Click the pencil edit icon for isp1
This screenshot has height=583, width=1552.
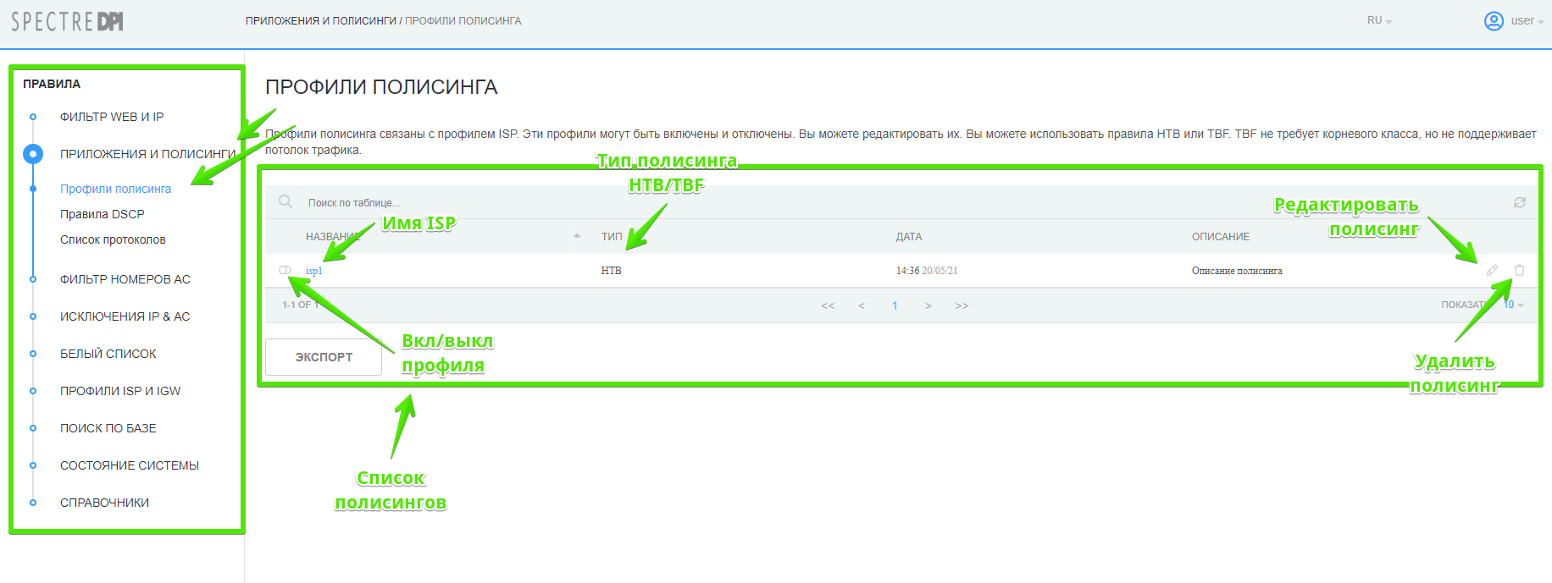click(x=1492, y=270)
